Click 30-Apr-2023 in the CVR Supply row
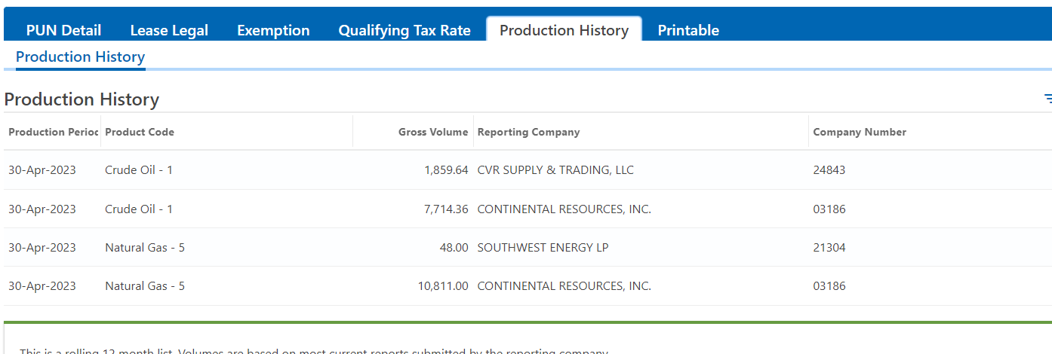Image resolution: width=1052 pixels, height=354 pixels. (x=42, y=170)
